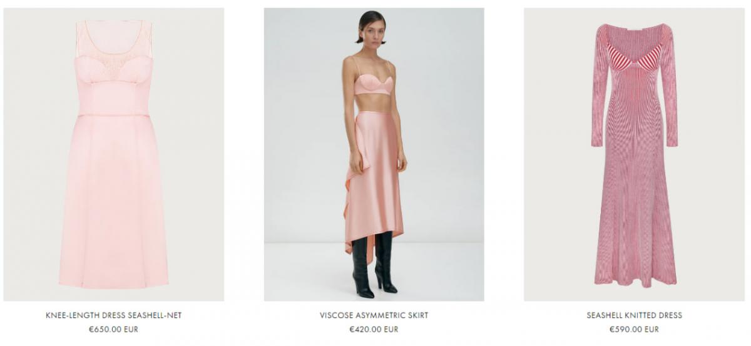This screenshot has width=751, height=346.
Task: Click the model's black knee-high boots
Action: click(374, 264)
